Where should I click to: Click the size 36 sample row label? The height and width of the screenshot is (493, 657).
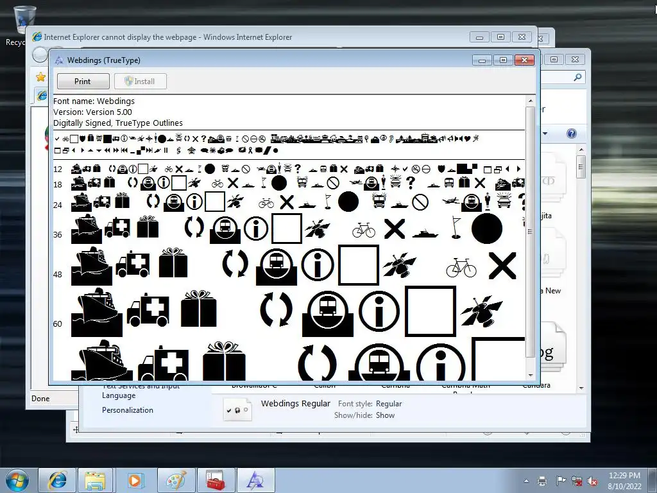point(57,235)
